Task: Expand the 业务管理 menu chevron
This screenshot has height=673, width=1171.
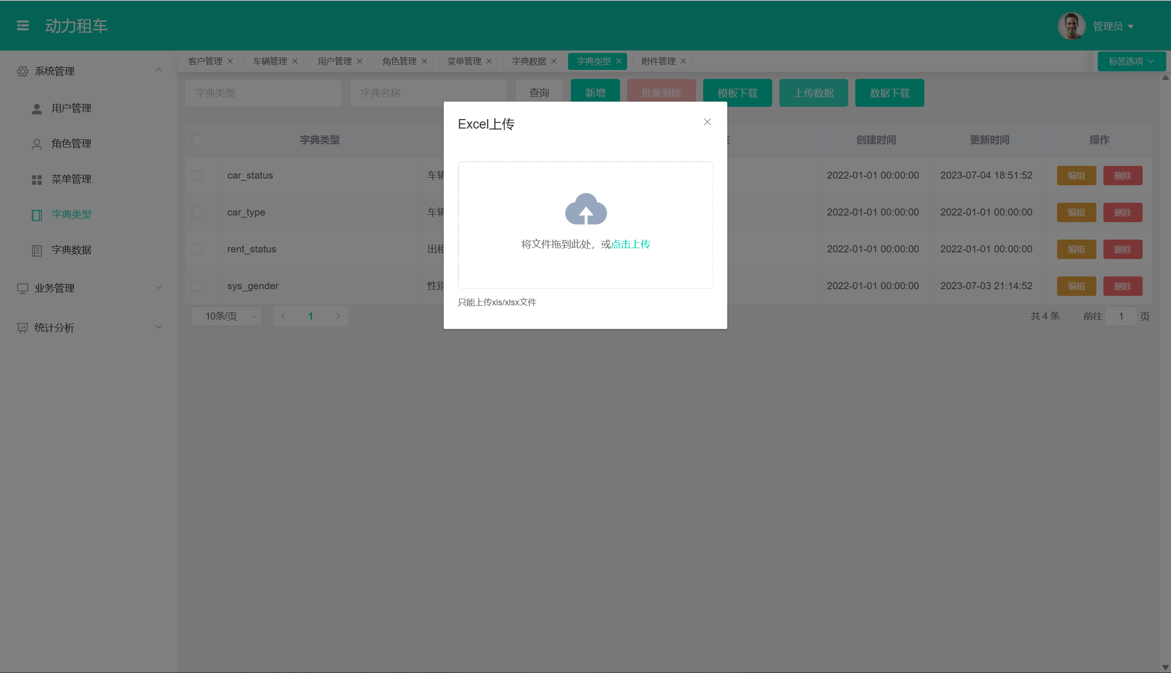Action: click(159, 287)
